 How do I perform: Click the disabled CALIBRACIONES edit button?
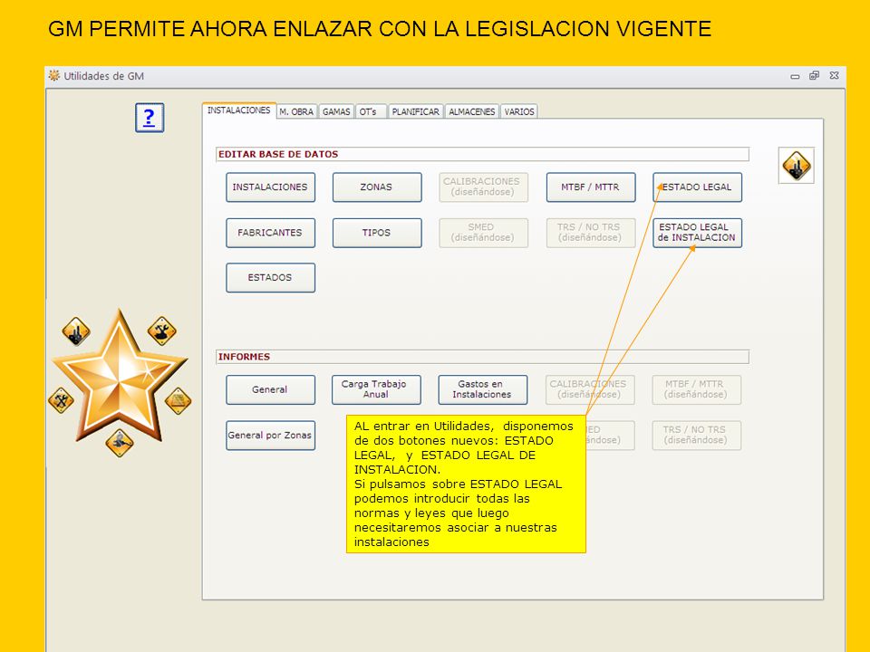click(x=483, y=187)
